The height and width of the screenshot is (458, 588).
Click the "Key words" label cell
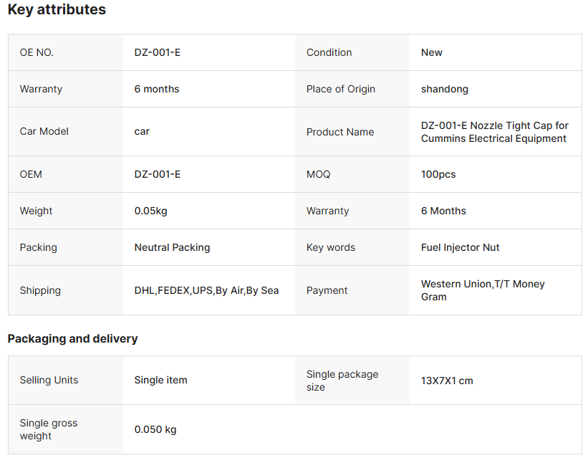tap(331, 247)
